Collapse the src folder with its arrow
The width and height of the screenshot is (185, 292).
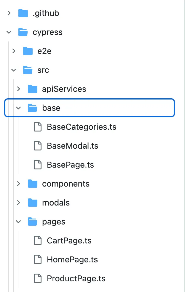coord(14,70)
